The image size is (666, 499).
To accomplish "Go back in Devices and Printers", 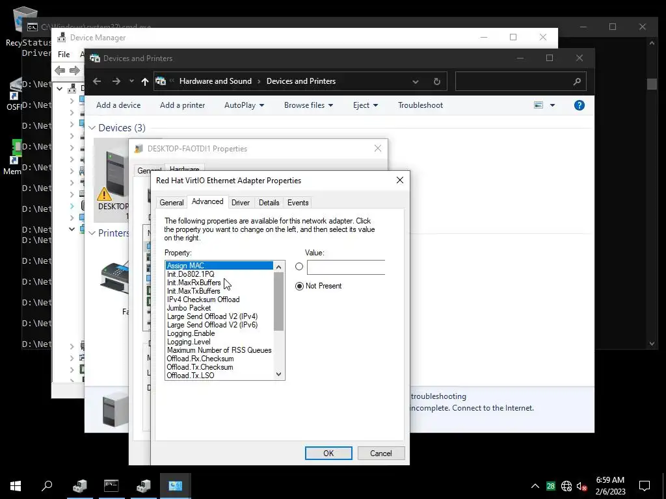I will click(97, 81).
